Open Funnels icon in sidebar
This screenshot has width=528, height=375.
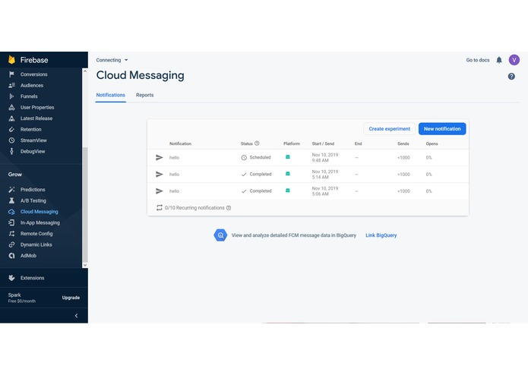pos(12,96)
